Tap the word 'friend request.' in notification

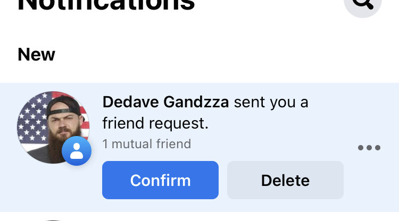[x=155, y=124]
